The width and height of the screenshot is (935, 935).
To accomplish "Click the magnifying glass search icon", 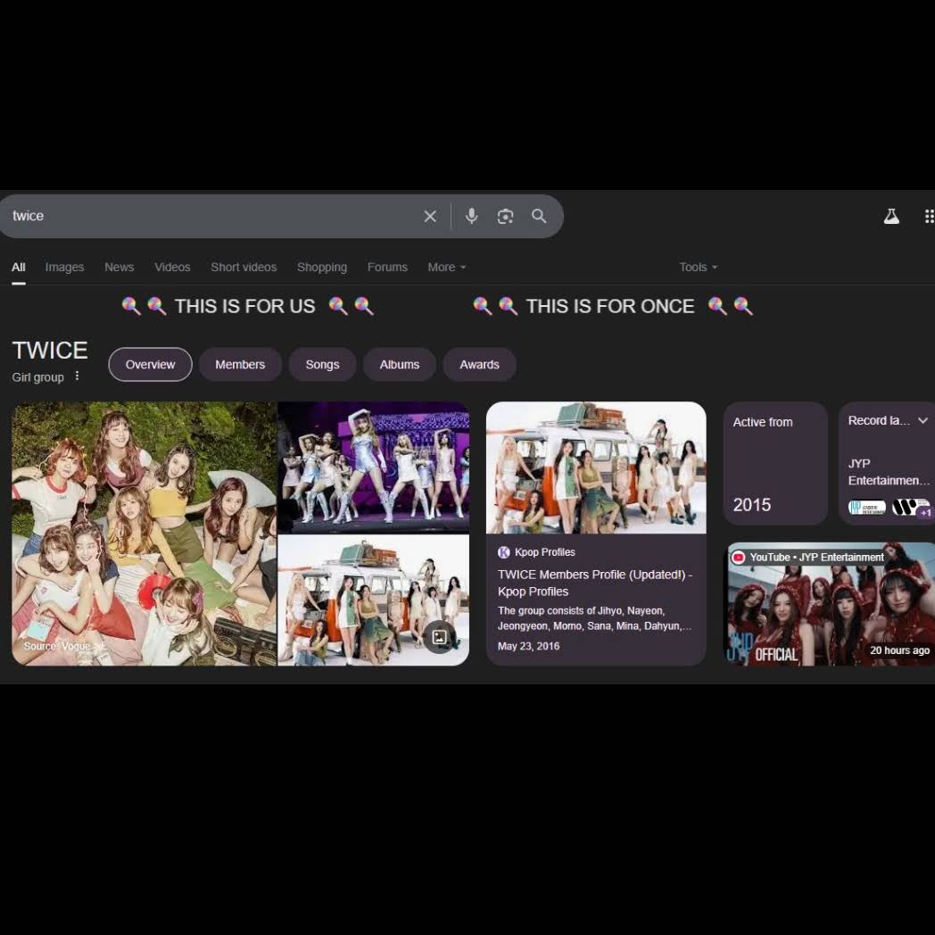I will (x=539, y=216).
